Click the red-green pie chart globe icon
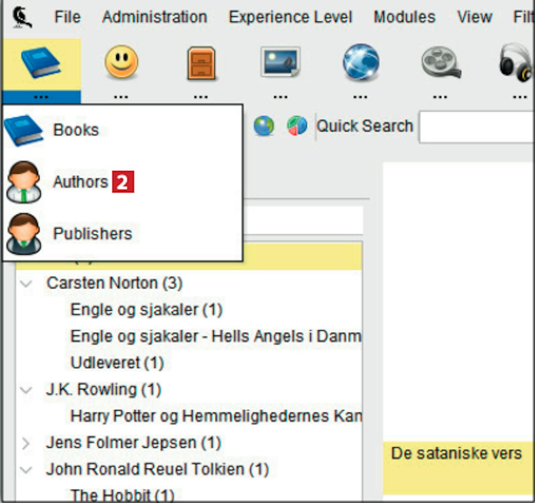Screen dimensions: 535x503 click(x=297, y=126)
